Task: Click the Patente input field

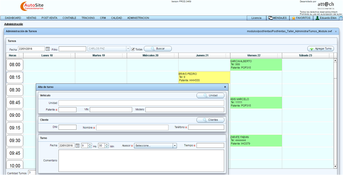Action: pyautogui.click(x=67, y=110)
